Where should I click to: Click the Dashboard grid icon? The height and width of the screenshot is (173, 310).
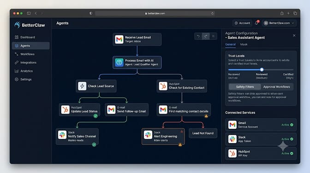[x=17, y=37]
